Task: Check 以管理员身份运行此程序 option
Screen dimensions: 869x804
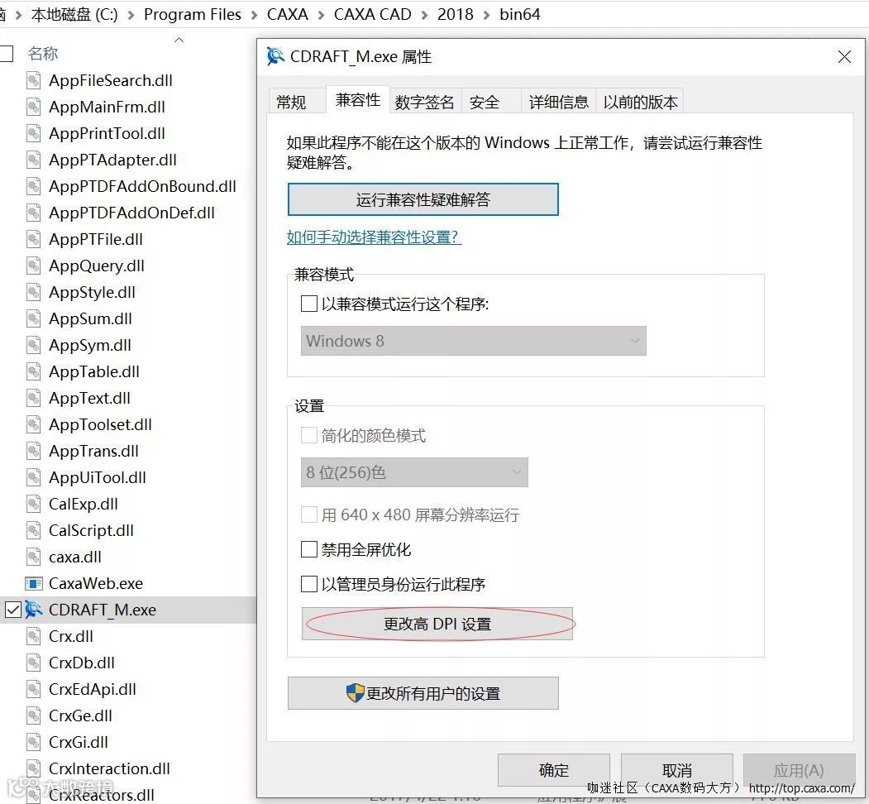Action: click(x=308, y=584)
